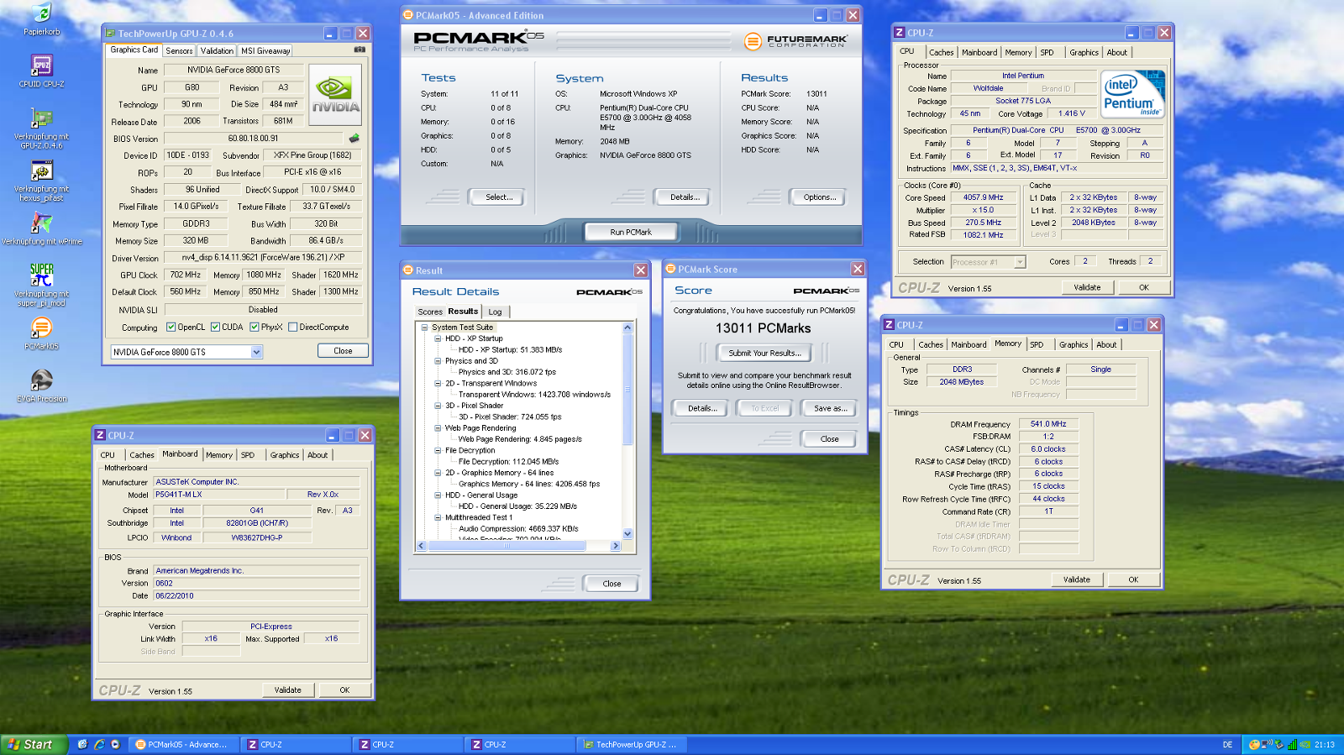The width and height of the screenshot is (1344, 755).
Task: Click Submit Your Results button
Action: pyautogui.click(x=764, y=353)
